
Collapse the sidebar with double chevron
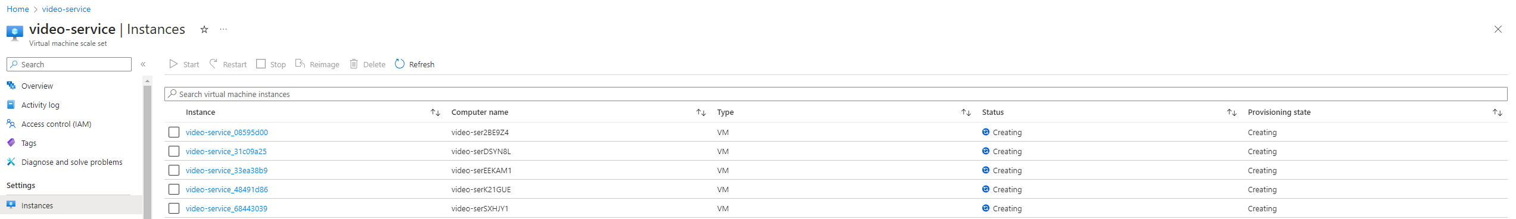point(143,64)
